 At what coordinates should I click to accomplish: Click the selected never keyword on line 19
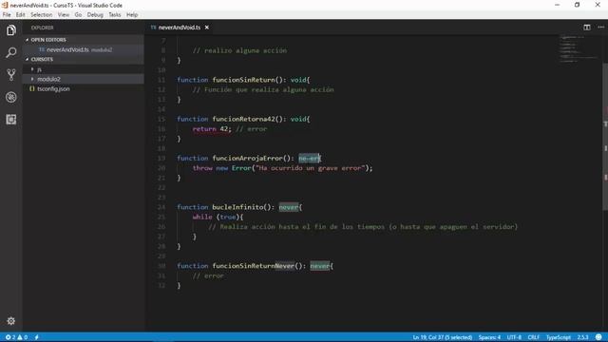(x=309, y=159)
